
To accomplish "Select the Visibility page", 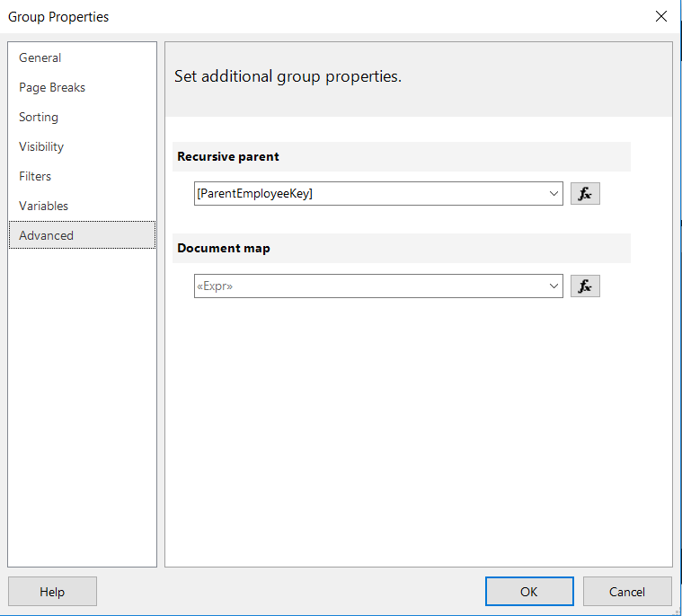I will (41, 146).
